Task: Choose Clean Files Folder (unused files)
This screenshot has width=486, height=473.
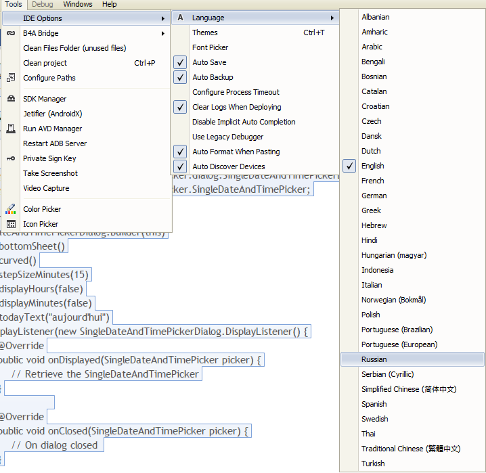Action: tap(74, 48)
